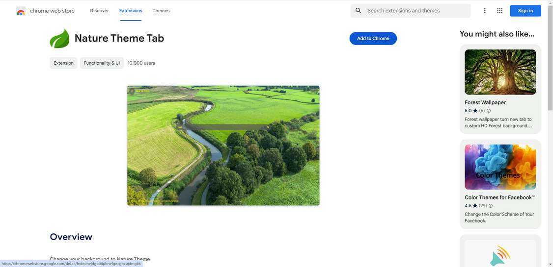
Task: Click the Add to Chrome button
Action: [373, 38]
